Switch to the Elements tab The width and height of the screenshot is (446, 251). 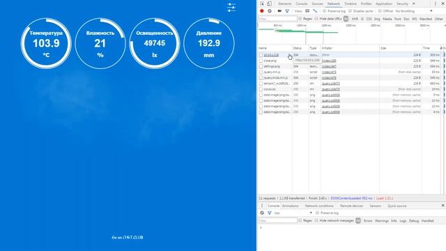coord(285,3)
